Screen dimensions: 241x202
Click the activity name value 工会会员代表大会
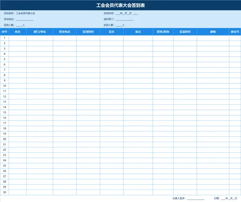pyautogui.click(x=25, y=14)
